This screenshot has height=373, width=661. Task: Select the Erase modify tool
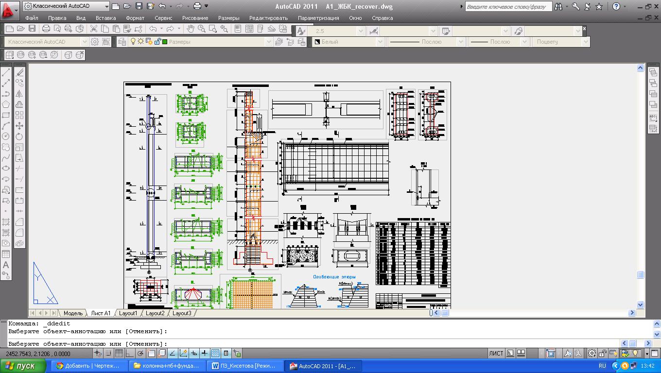click(x=19, y=72)
